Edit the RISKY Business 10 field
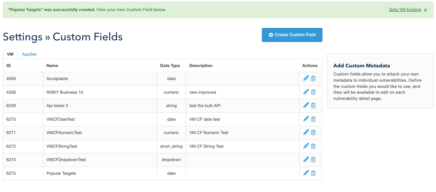The height and width of the screenshot is (192, 436). [x=306, y=91]
